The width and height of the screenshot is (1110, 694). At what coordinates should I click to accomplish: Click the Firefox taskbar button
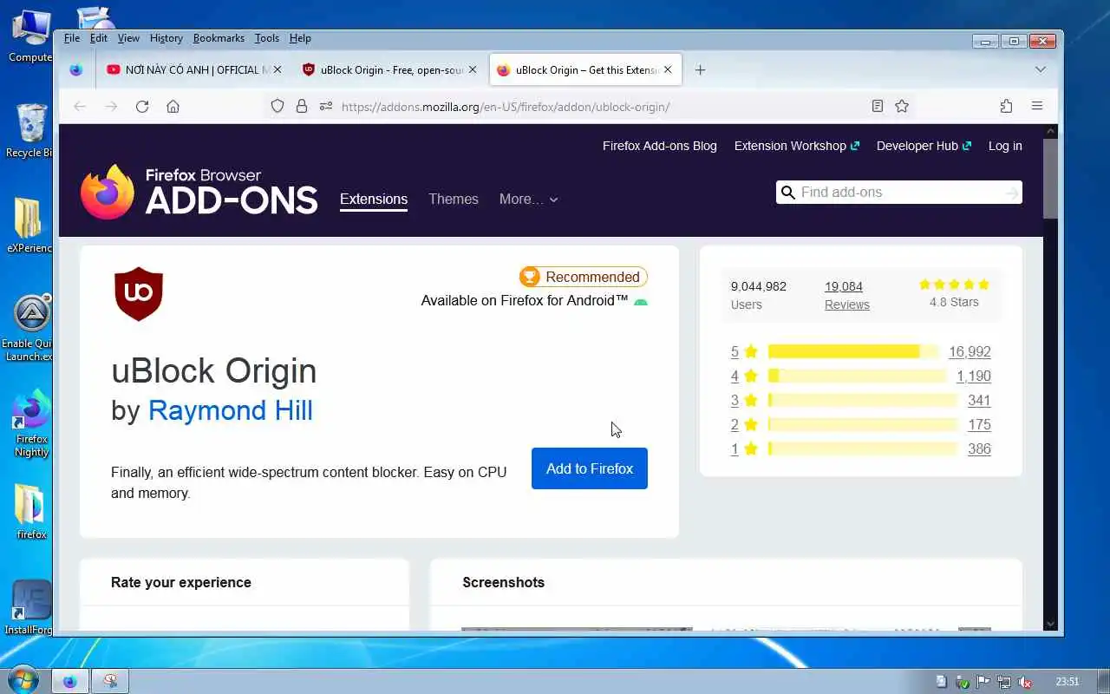coord(70,682)
